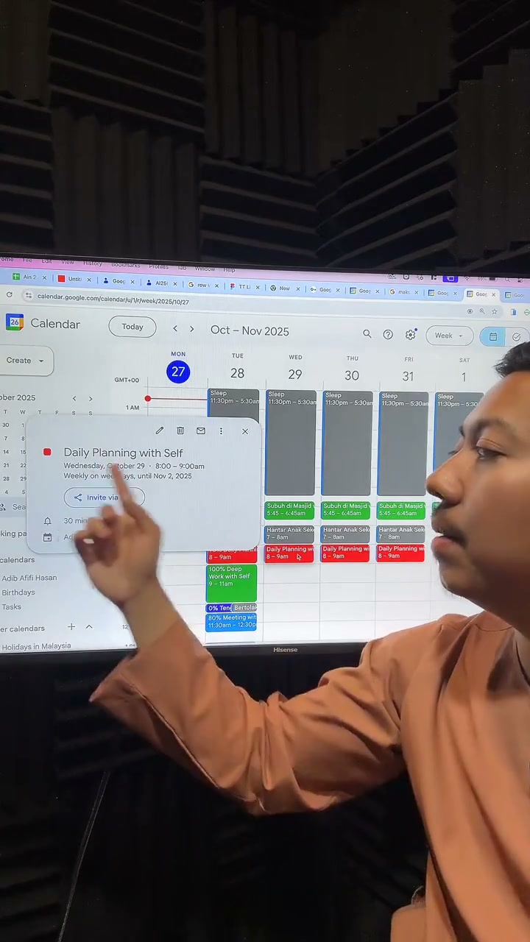Screen dimensions: 530x942
Task: Go to the previous week arrow
Action: 174,329
